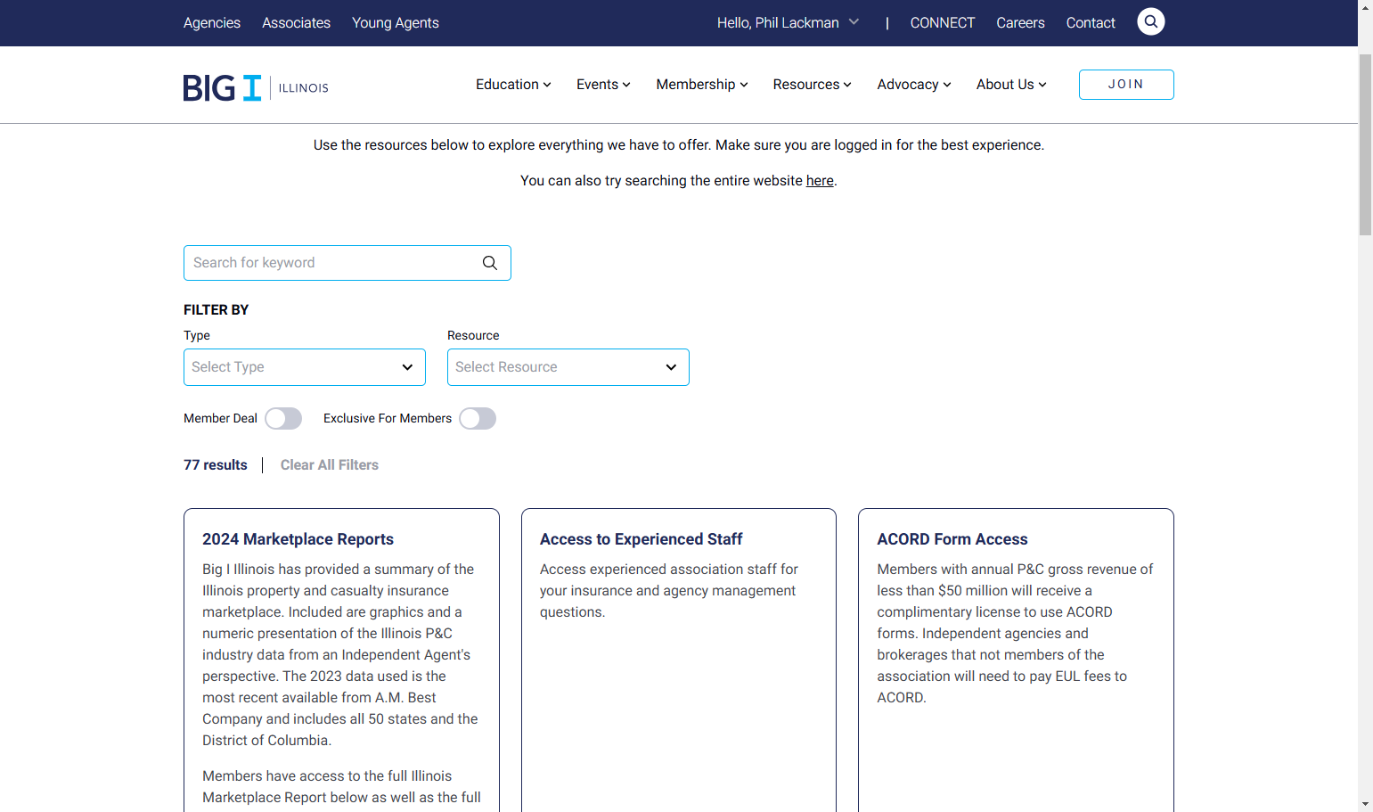The height and width of the screenshot is (812, 1373).
Task: Open the Select Resource dropdown
Action: (x=568, y=367)
